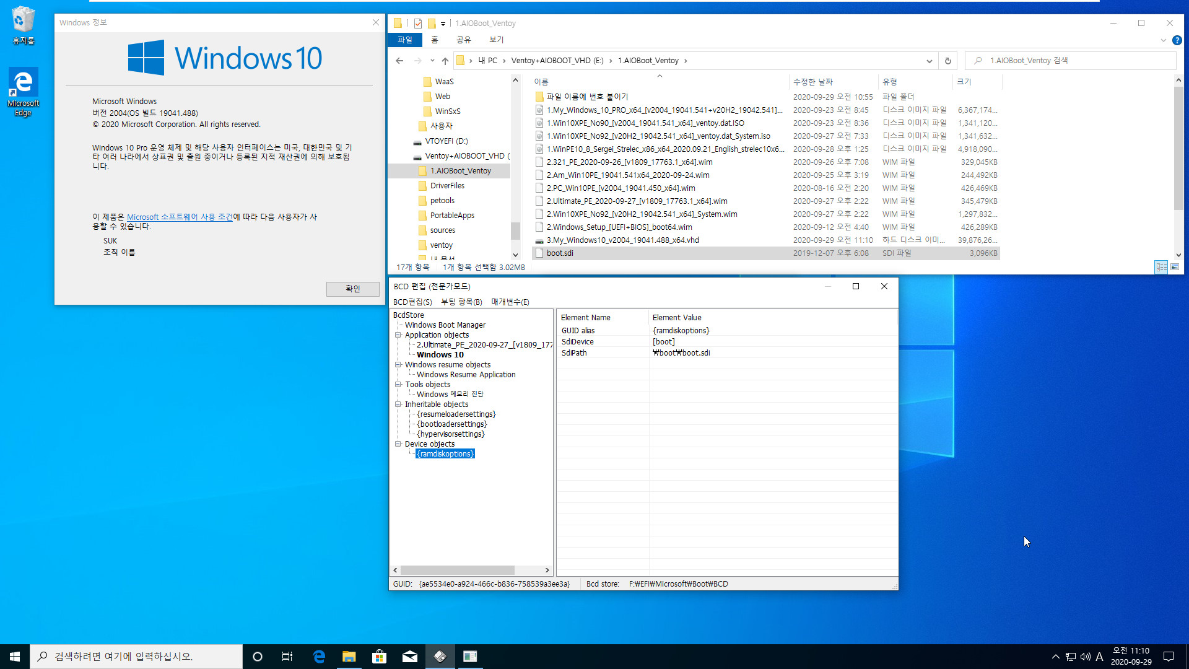Open Mail app from taskbar

point(409,657)
